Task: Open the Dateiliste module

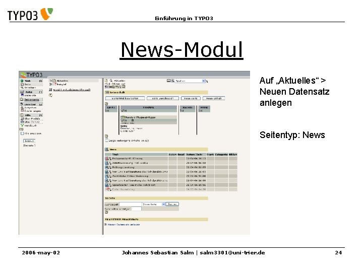Action: point(30,95)
